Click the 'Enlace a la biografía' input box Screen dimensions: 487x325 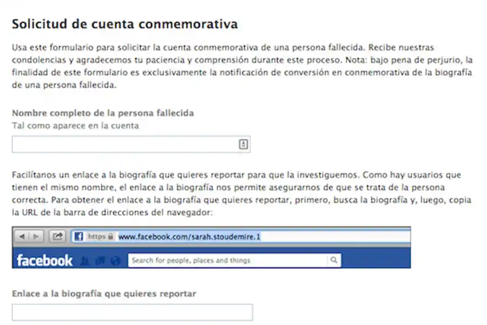133,312
